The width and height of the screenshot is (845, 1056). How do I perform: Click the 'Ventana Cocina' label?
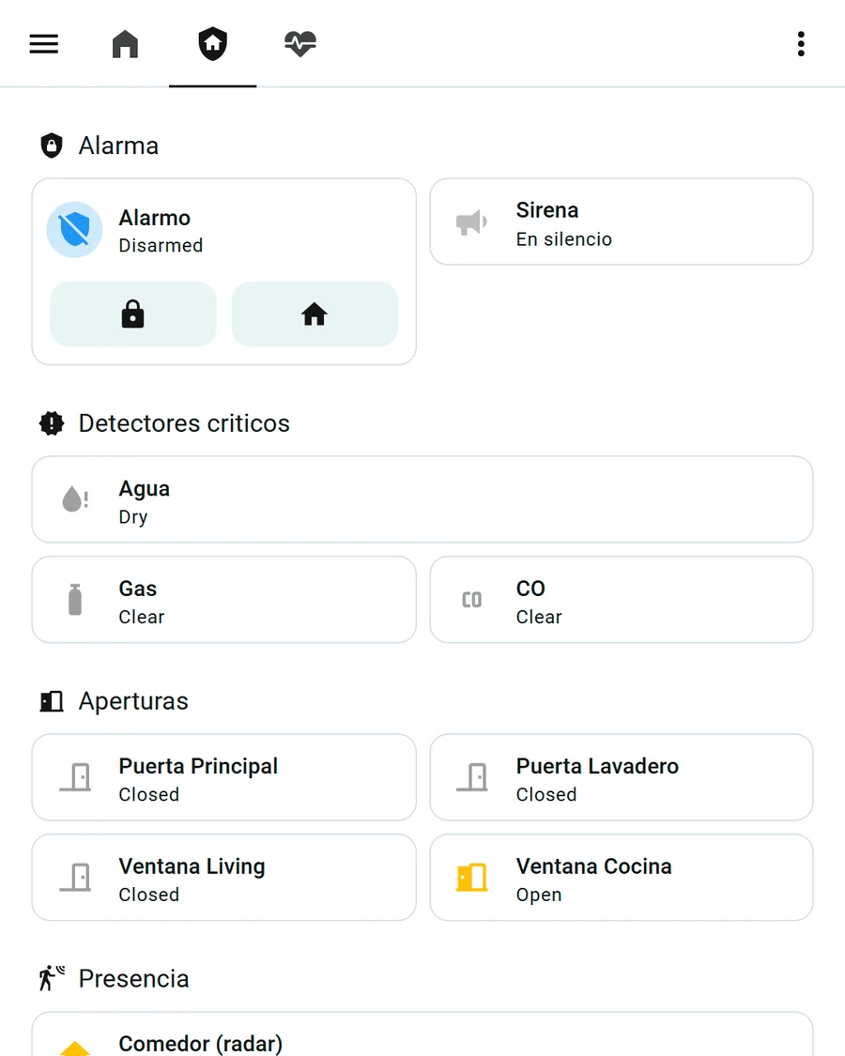593,866
